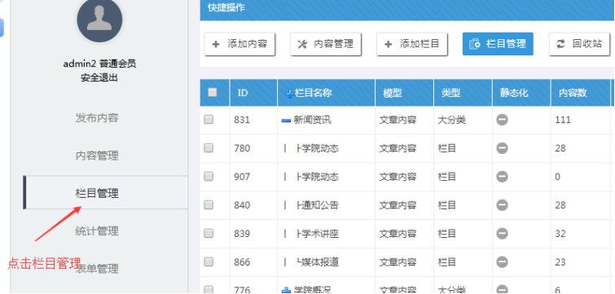This screenshot has height=294, width=615.
Task: Click the wrench icon on 内容管理 button
Action: tap(302, 44)
